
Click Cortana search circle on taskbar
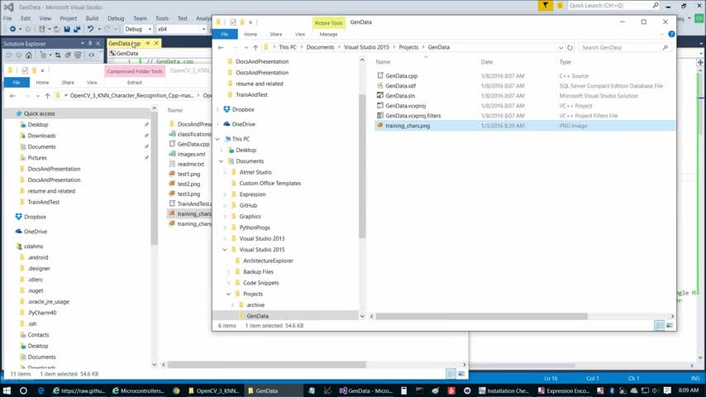tap(23, 390)
